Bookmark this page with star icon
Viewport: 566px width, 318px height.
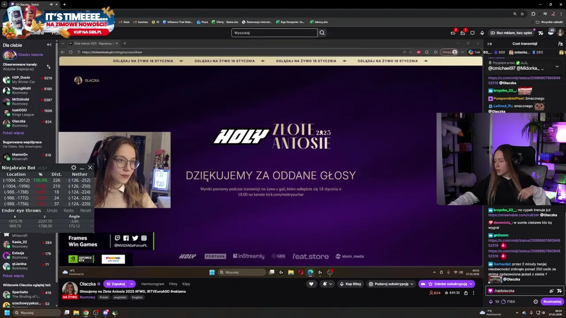pyautogui.click(x=522, y=14)
